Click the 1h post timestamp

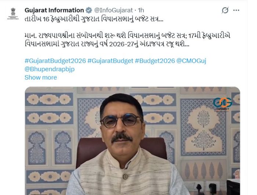141,10
